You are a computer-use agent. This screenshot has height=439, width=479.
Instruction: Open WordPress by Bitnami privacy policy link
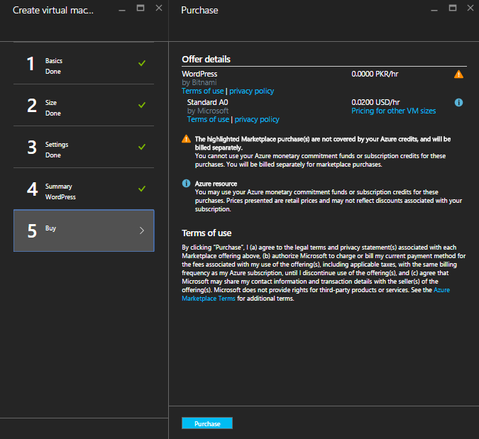click(x=251, y=91)
